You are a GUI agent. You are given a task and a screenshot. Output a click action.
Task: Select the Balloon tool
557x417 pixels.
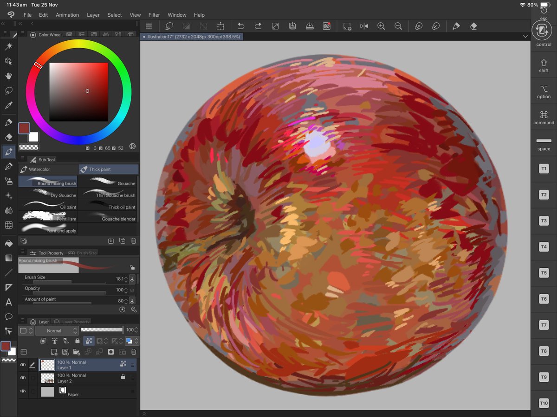coord(8,317)
